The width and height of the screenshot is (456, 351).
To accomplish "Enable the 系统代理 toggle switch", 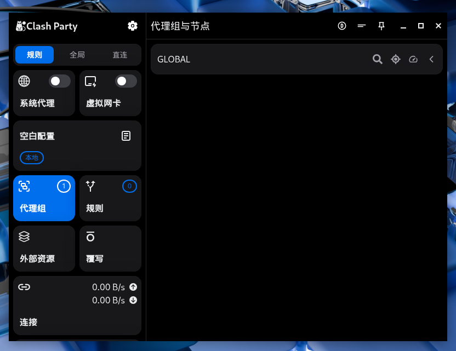I will 59,82.
